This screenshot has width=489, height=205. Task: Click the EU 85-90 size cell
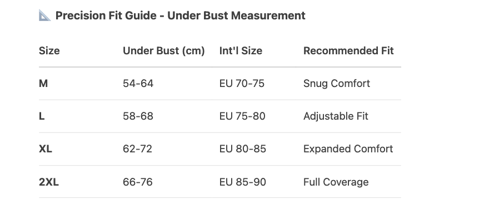[x=243, y=182]
